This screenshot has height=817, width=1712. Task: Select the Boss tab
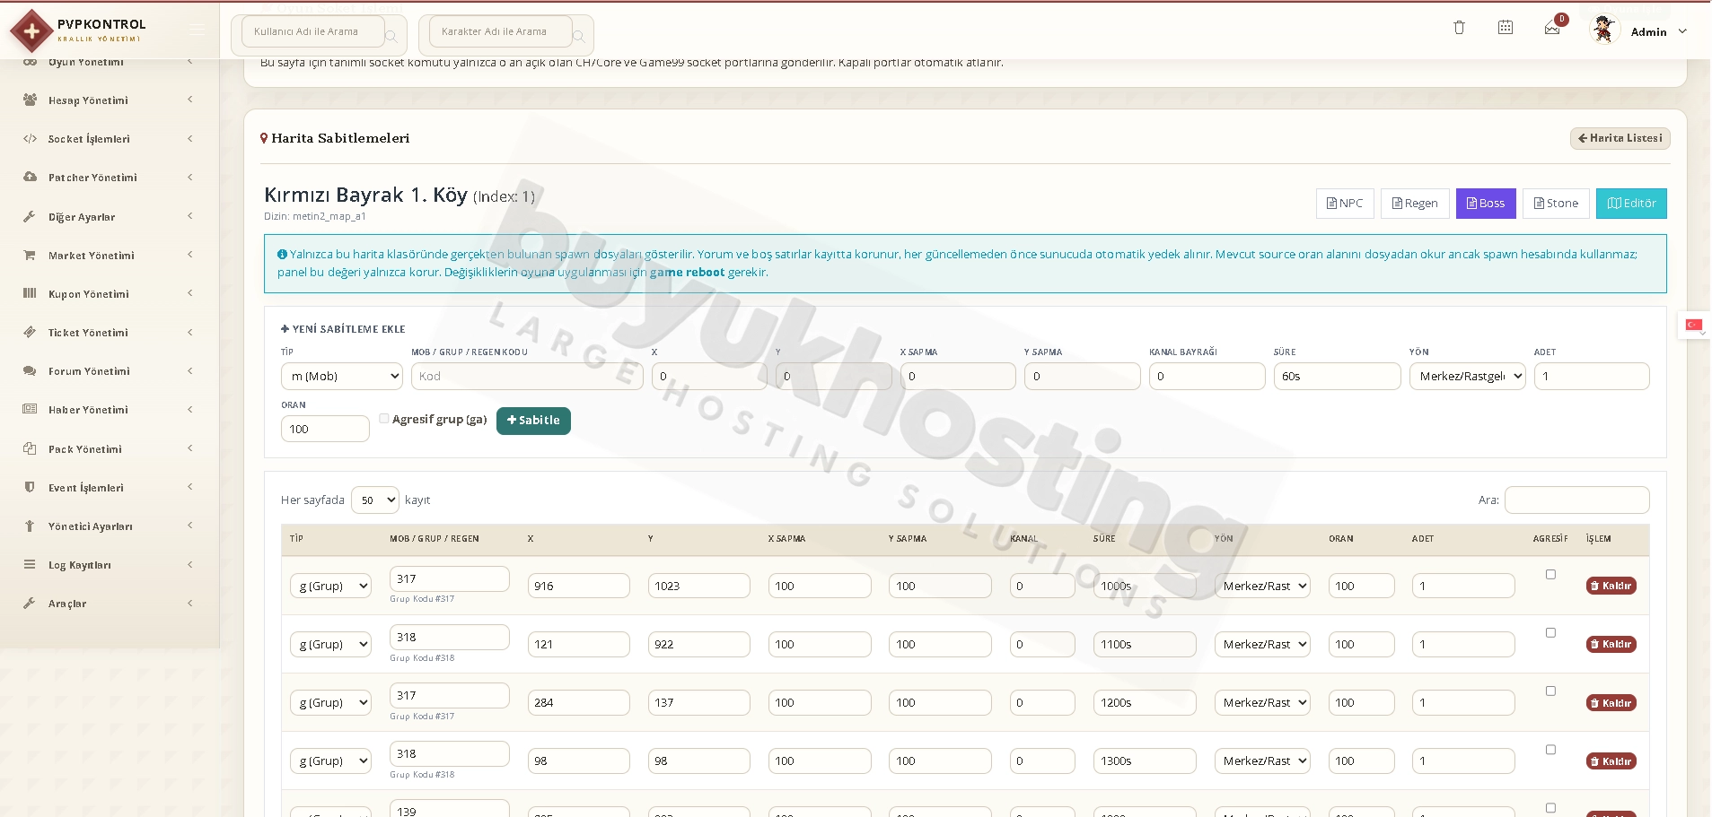click(1486, 204)
